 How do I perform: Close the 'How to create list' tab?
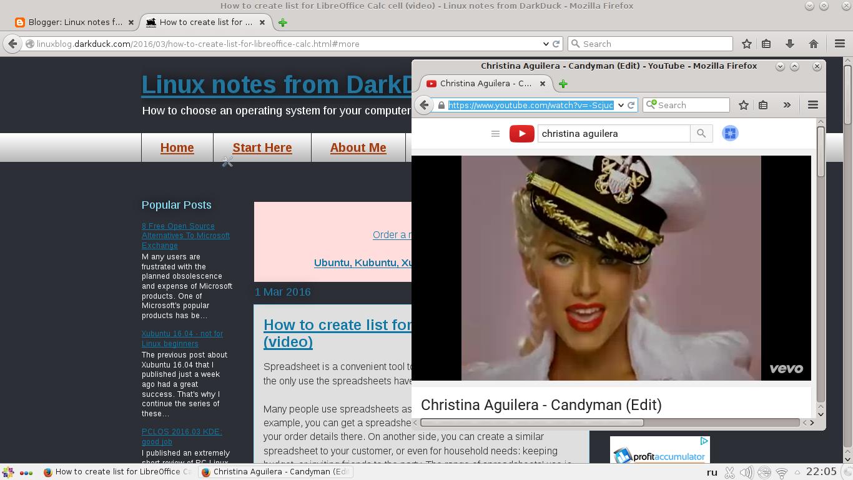click(262, 22)
